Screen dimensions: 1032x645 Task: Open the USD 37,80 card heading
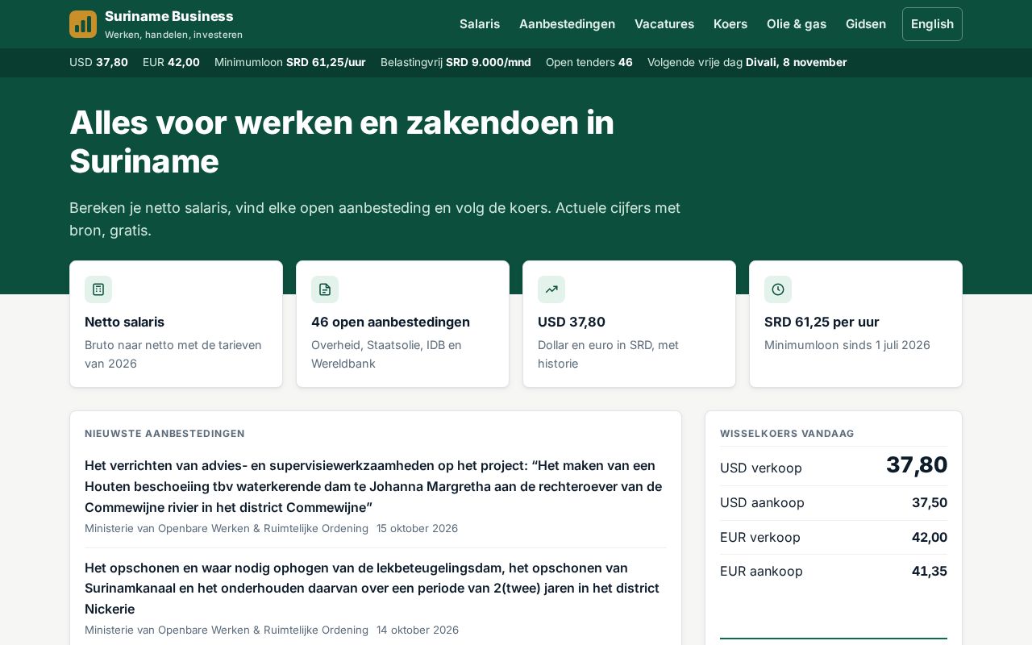pos(572,322)
